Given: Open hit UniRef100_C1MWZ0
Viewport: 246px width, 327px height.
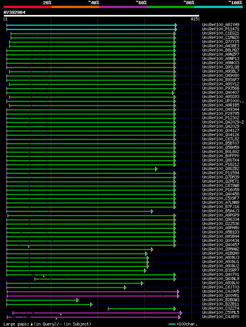Looking at the screenshot, I should click(x=221, y=37).
